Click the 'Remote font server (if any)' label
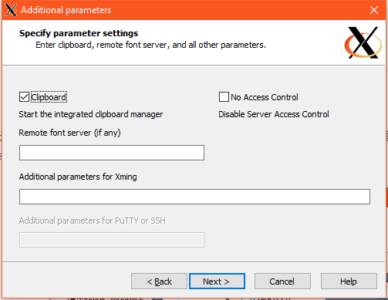Screen dimensions: 388x300 69,133
